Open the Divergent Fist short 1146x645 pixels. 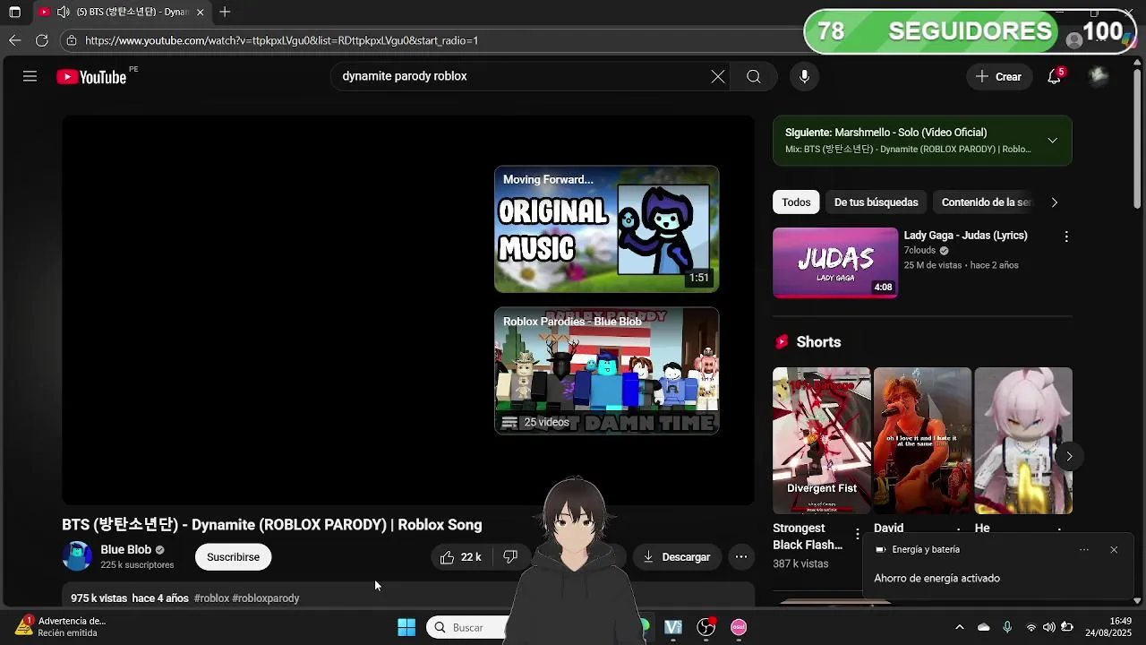(x=822, y=441)
